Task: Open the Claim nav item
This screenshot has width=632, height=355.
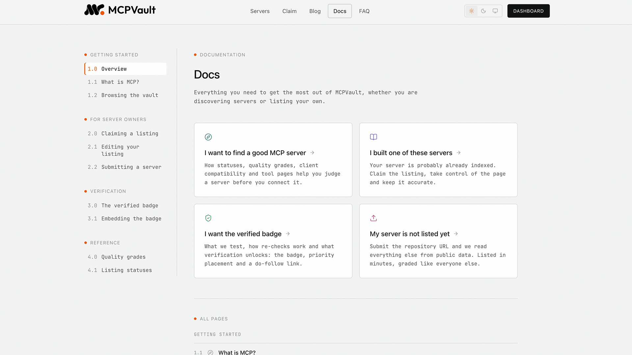Action: (x=289, y=11)
